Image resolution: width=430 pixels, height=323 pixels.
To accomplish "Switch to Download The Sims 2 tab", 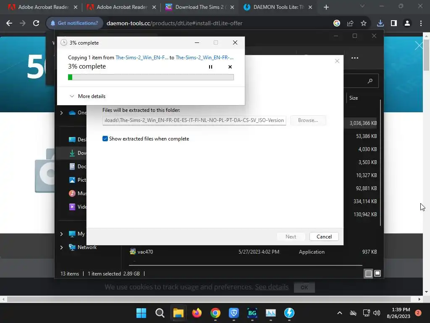I will (199, 7).
